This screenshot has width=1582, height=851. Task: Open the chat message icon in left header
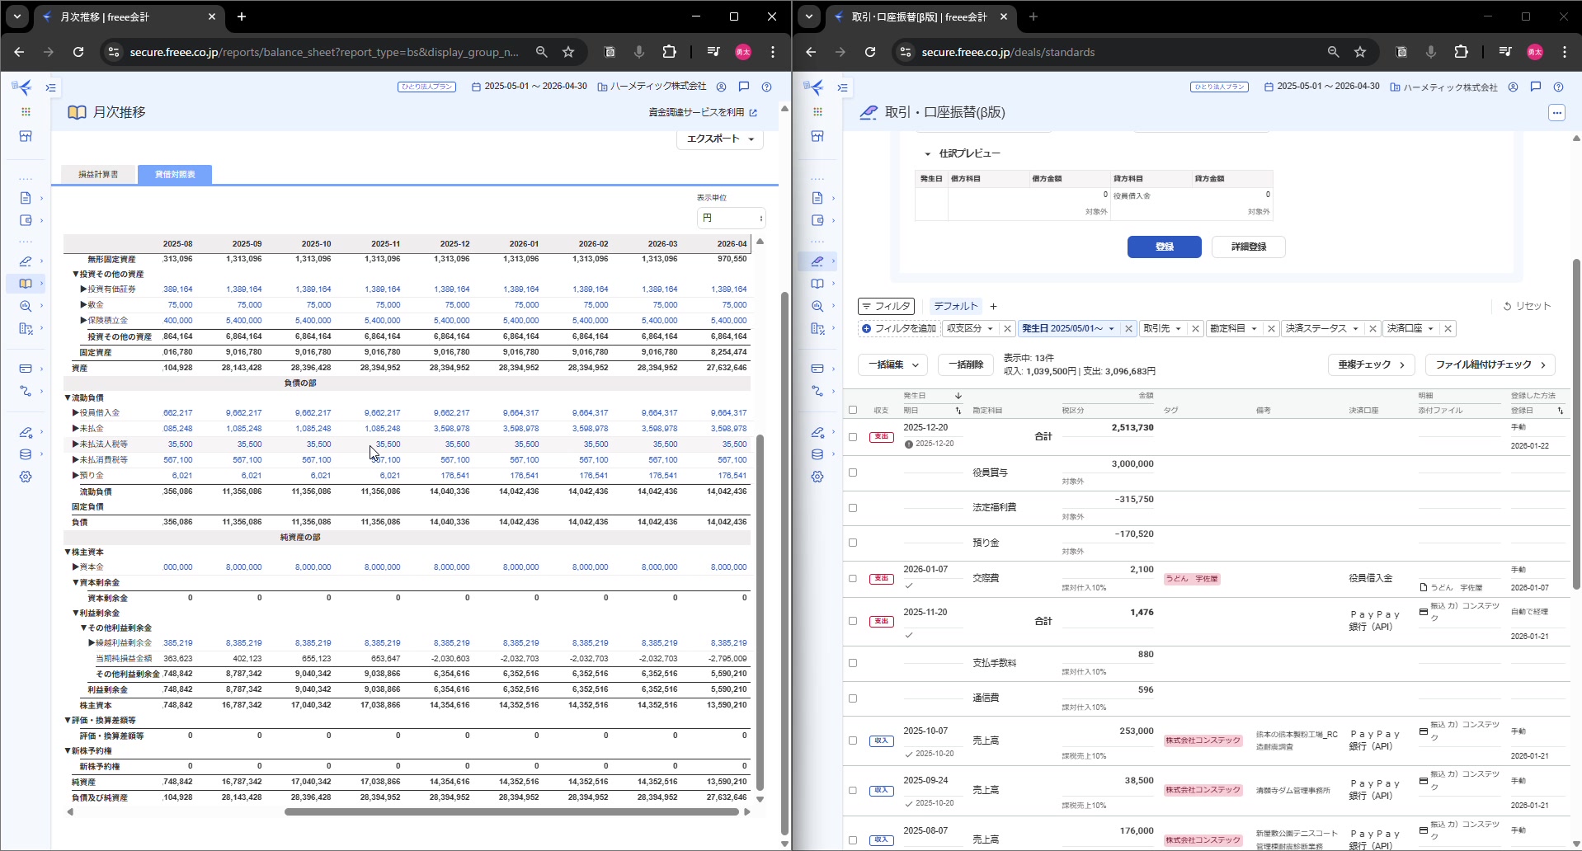coord(744,87)
